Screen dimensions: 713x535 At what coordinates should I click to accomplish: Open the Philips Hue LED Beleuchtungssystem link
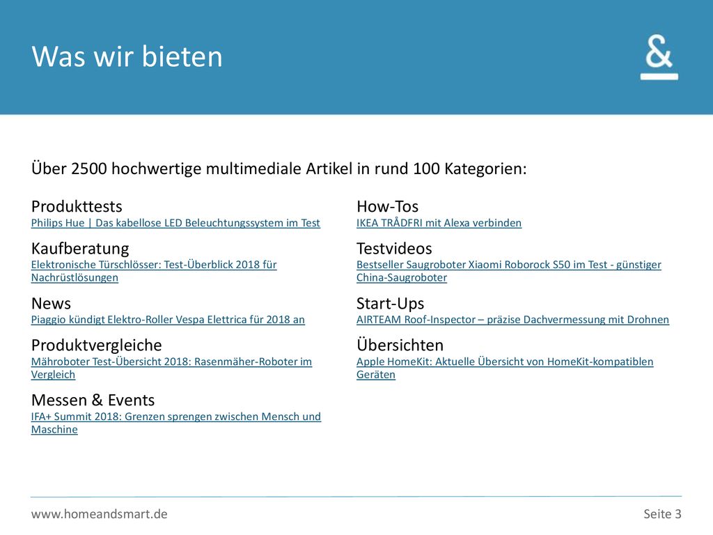pos(175,223)
